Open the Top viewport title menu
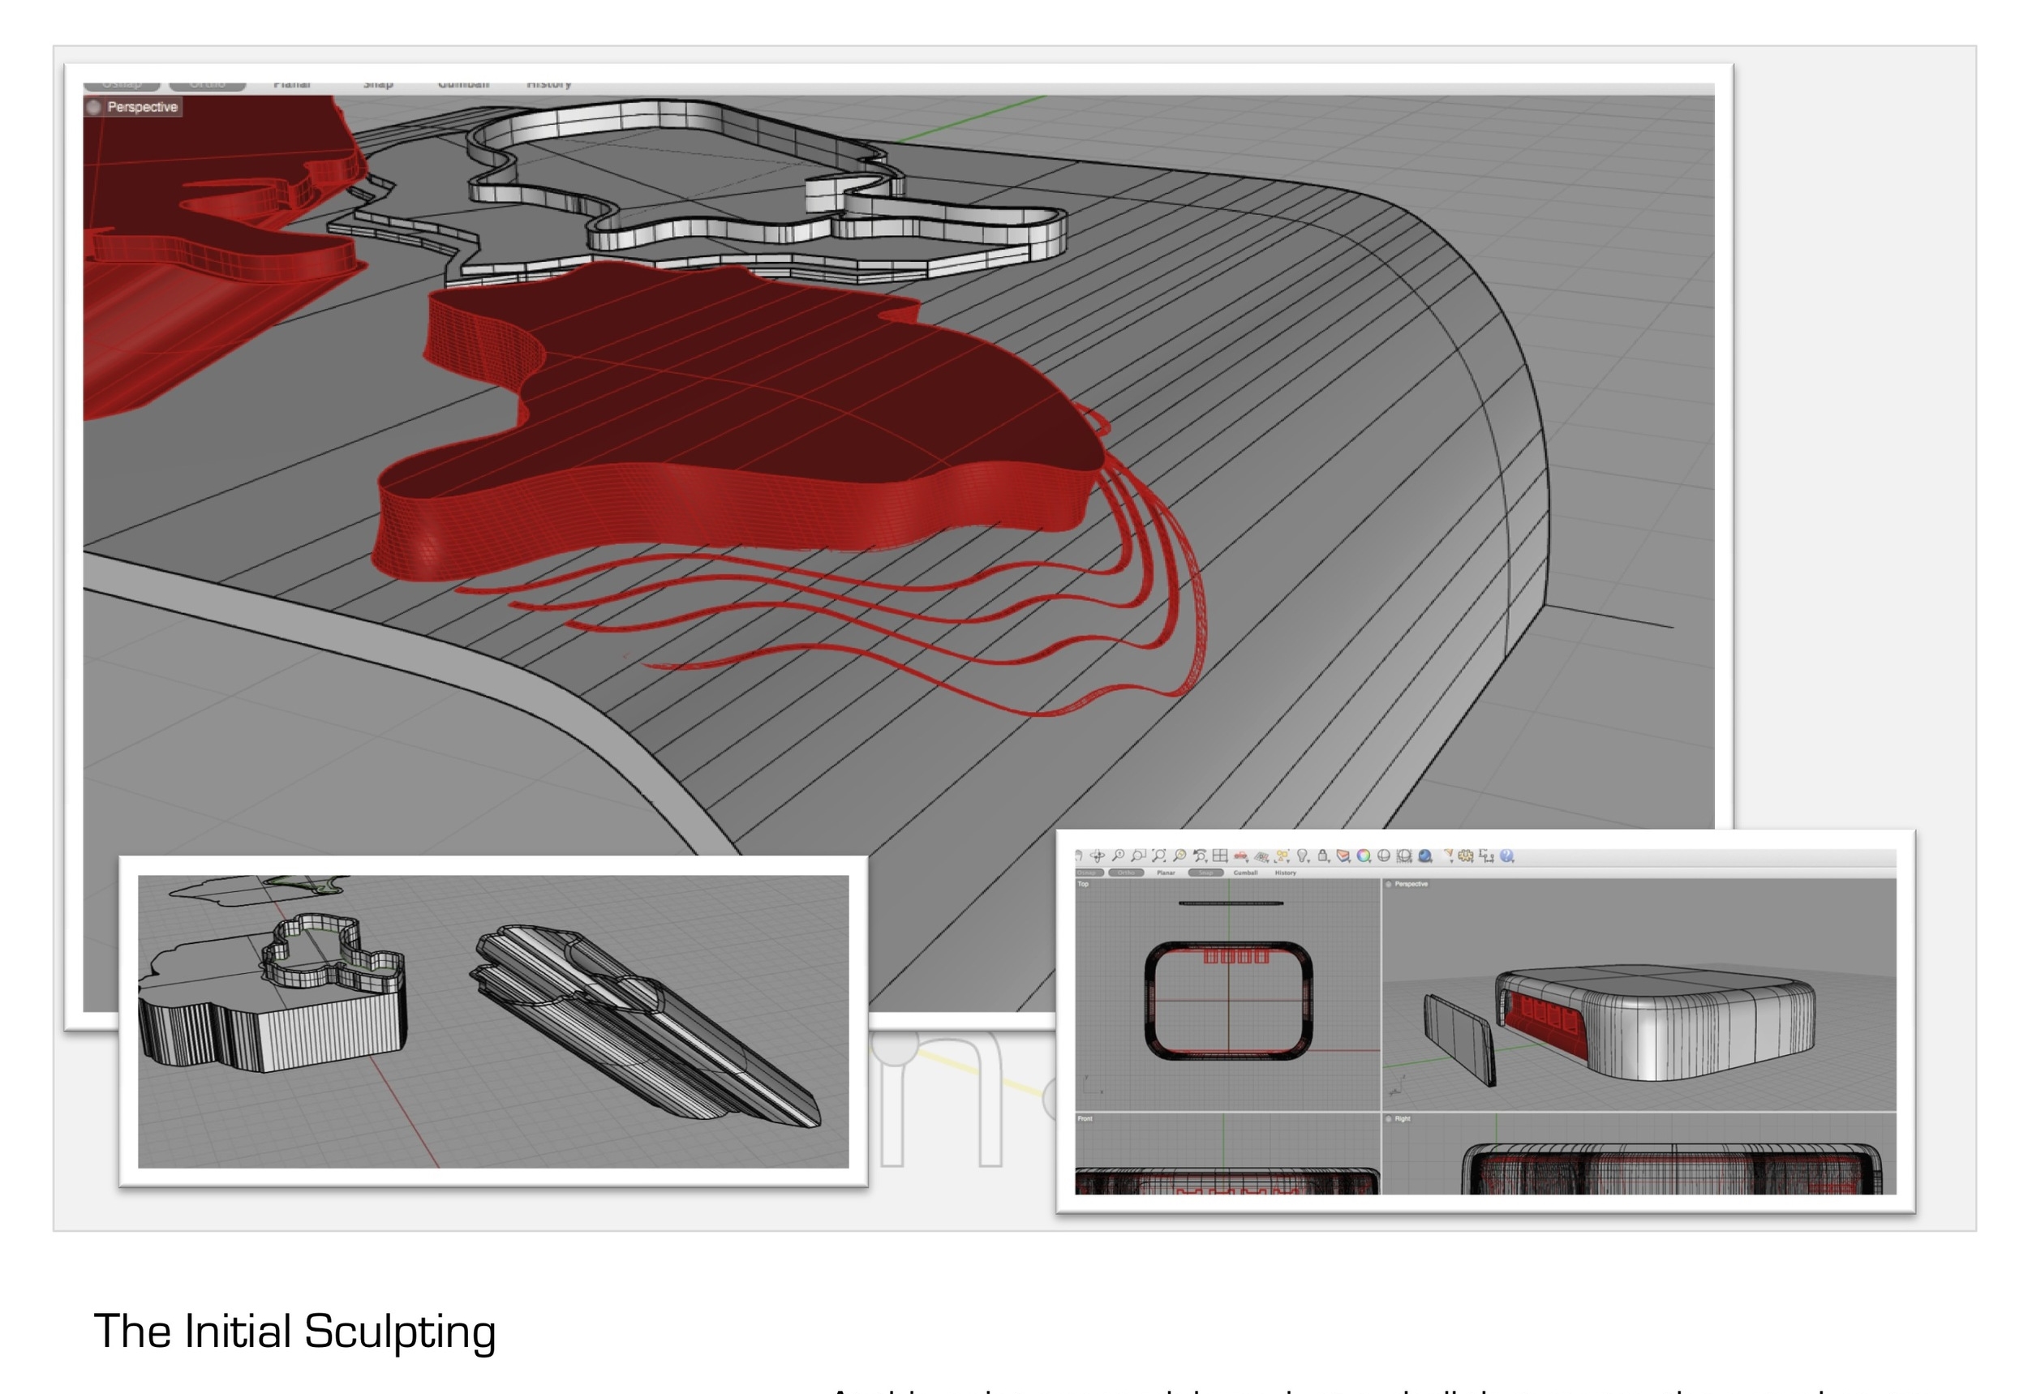This screenshot has width=2028, height=1394. click(1084, 885)
